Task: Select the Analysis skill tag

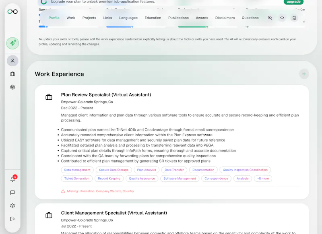Action: tap(243, 179)
